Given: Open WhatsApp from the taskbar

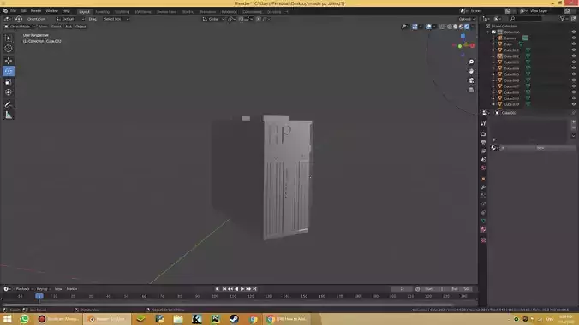Looking at the screenshot, I should pos(24,319).
